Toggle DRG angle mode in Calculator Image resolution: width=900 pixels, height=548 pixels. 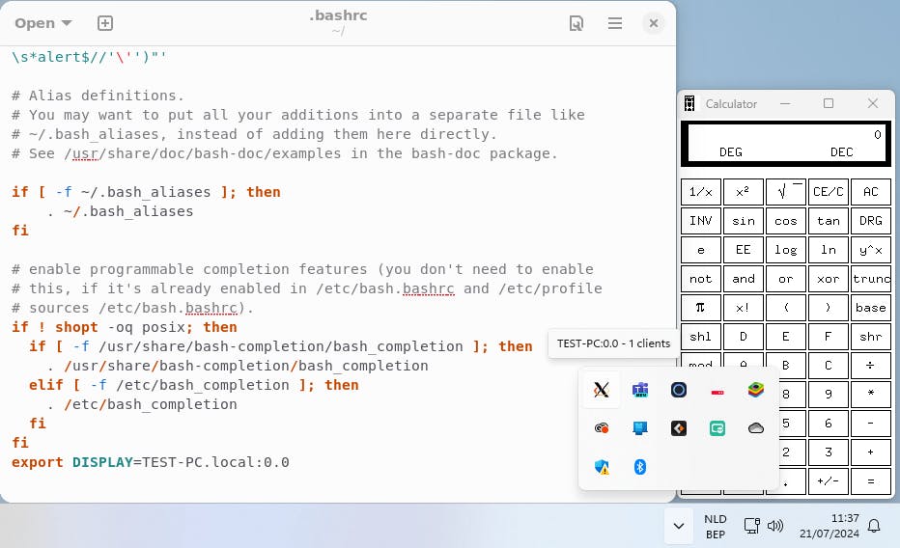point(871,221)
